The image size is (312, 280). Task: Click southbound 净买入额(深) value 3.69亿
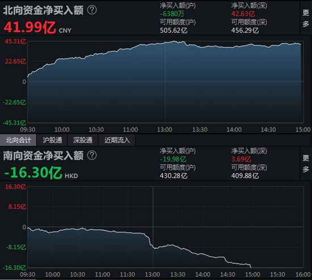tap(241, 159)
